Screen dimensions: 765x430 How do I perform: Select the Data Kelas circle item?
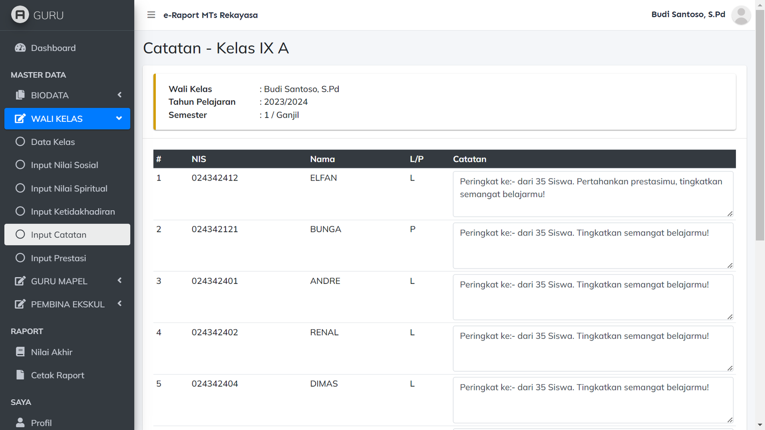pyautogui.click(x=20, y=141)
